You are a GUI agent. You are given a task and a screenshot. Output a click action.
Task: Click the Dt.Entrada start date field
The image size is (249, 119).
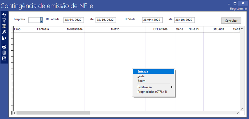(x=73, y=20)
